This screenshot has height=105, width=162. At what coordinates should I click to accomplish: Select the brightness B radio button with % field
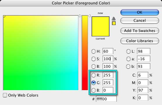[x=94, y=66]
